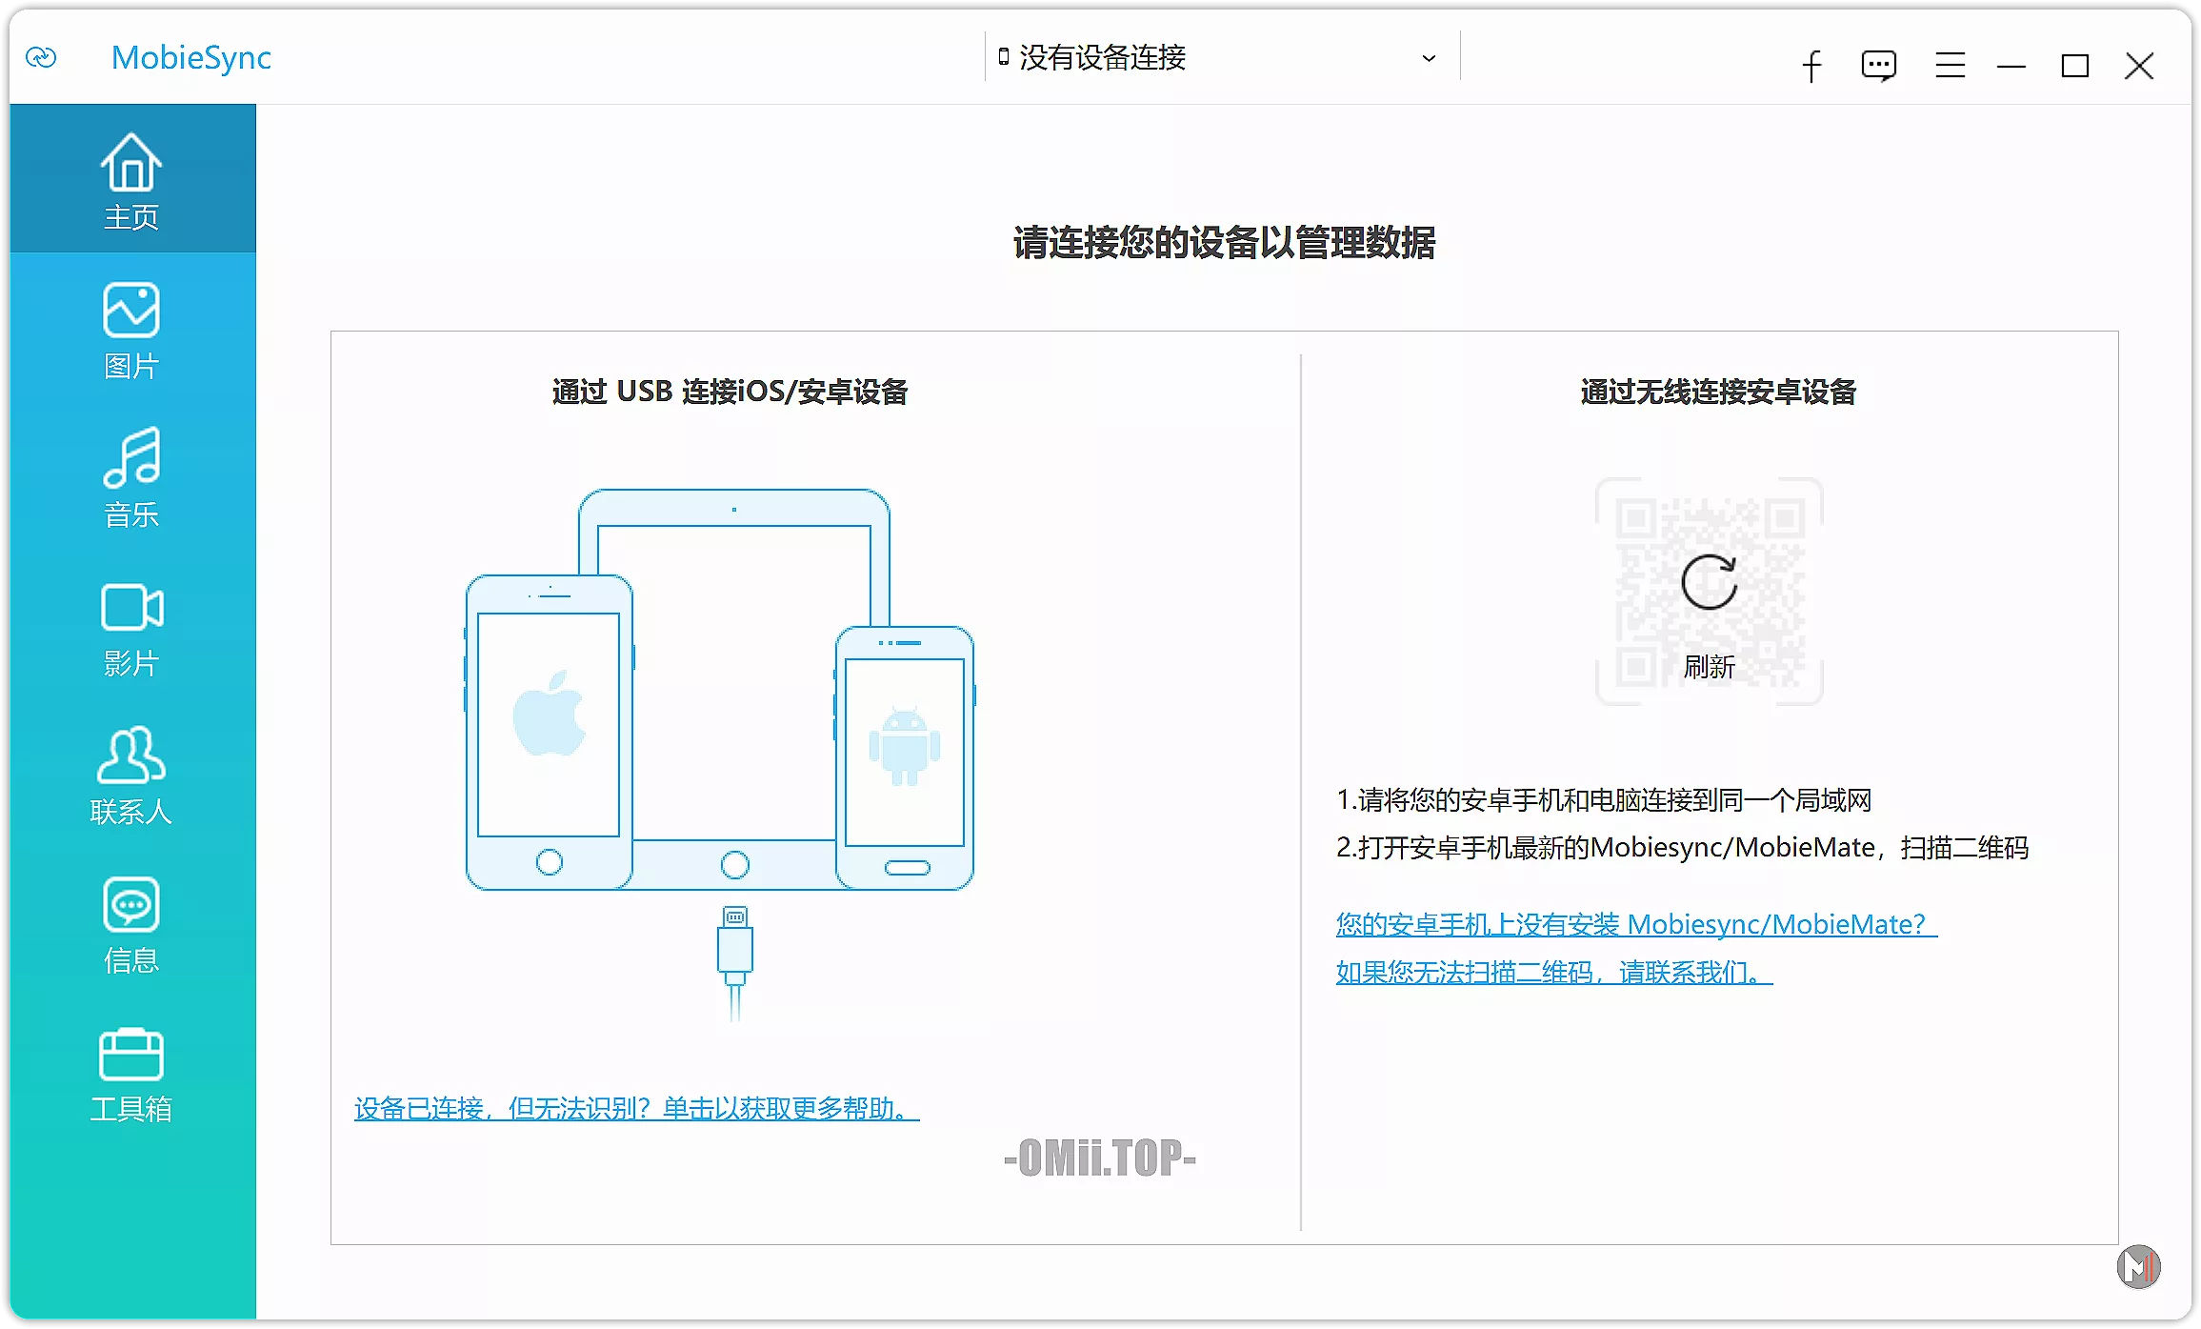Screen dimensions: 2201x1329
Task: Open link 设备已连接，但无法识别 help
Action: 637,1108
